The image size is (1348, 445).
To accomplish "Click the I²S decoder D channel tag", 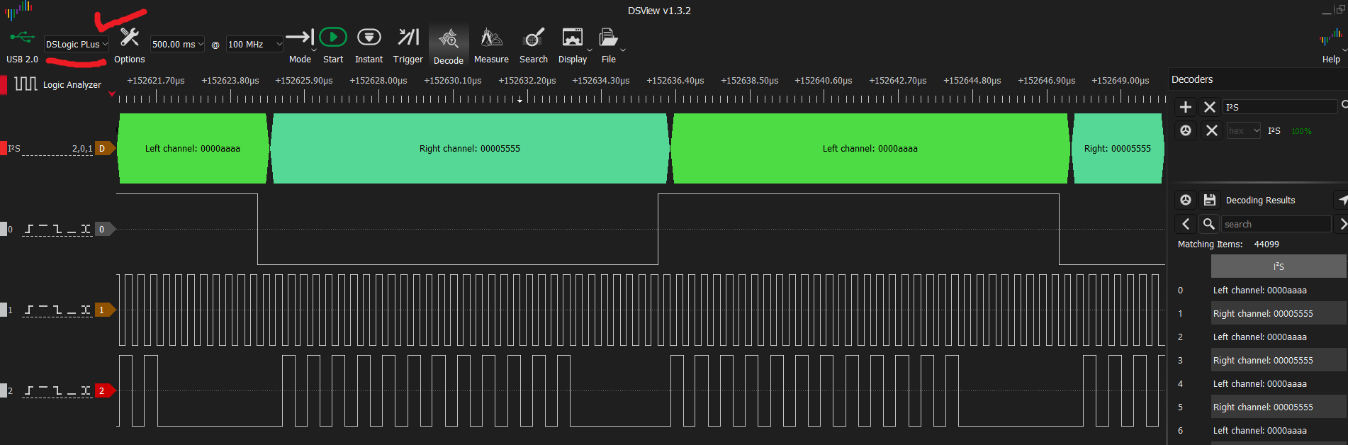I will (x=104, y=148).
